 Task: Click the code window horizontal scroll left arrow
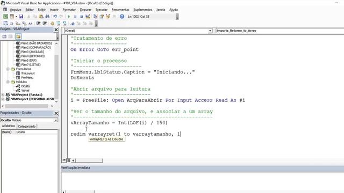(x=73, y=160)
